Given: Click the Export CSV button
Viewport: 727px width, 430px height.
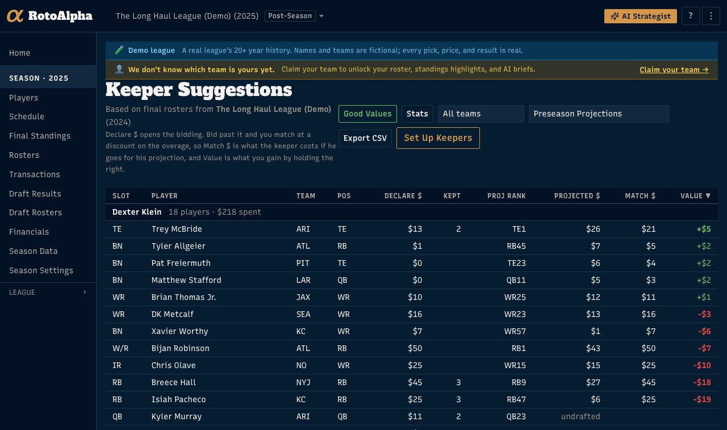Looking at the screenshot, I should tap(365, 138).
